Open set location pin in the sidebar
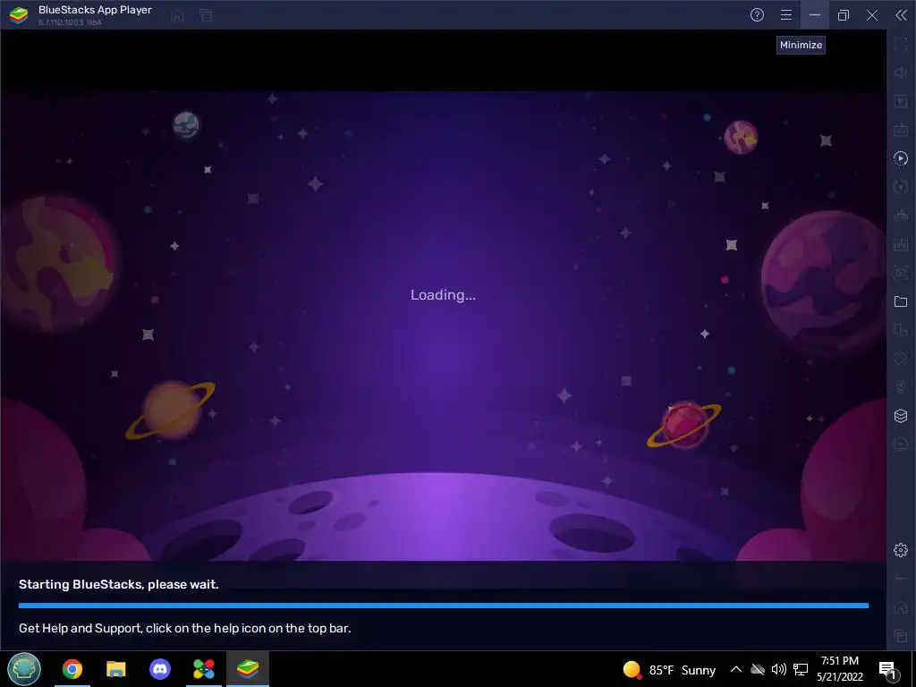916x687 pixels. pos(901,387)
